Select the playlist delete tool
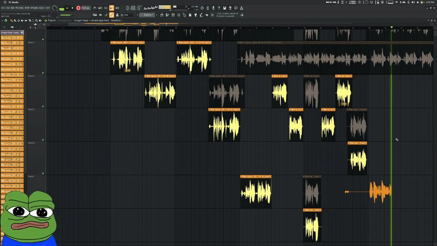The width and height of the screenshot is (437, 246). (18, 20)
